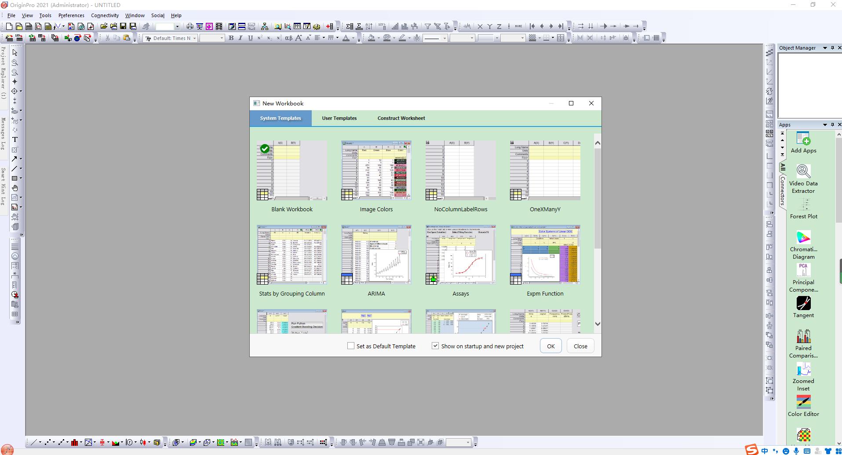Image resolution: width=842 pixels, height=455 pixels.
Task: Enable Set as Default Template checkbox
Action: 351,346
